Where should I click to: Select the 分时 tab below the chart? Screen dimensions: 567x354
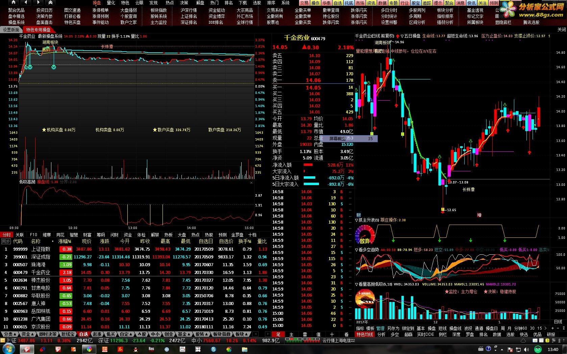click(x=6, y=235)
